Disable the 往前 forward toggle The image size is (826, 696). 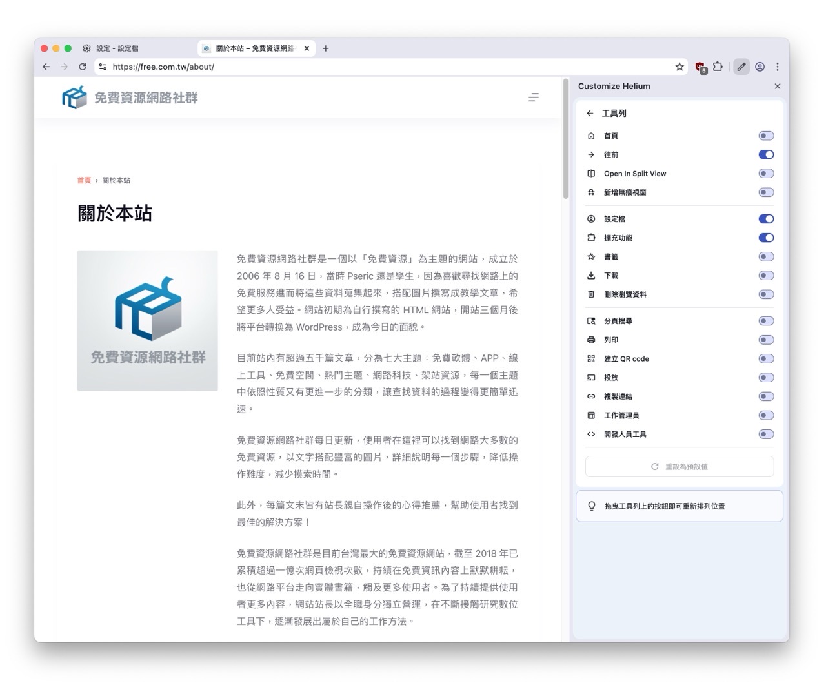[x=766, y=155]
